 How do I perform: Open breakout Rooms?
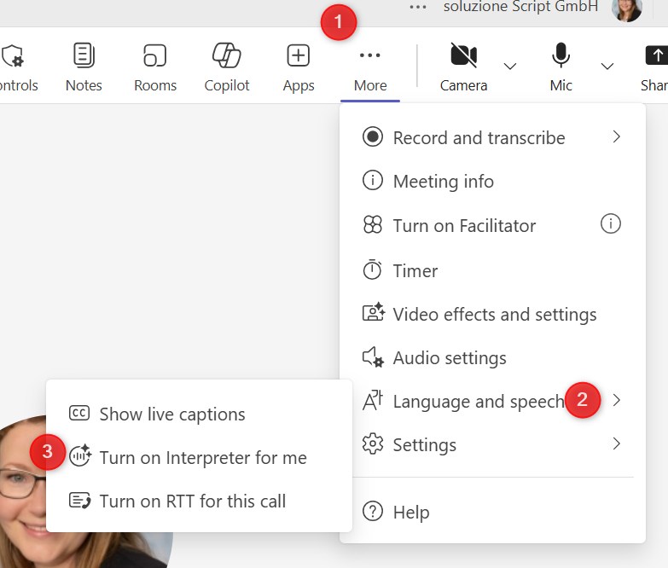pyautogui.click(x=155, y=67)
